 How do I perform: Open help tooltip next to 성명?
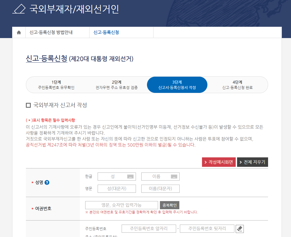(x=47, y=182)
